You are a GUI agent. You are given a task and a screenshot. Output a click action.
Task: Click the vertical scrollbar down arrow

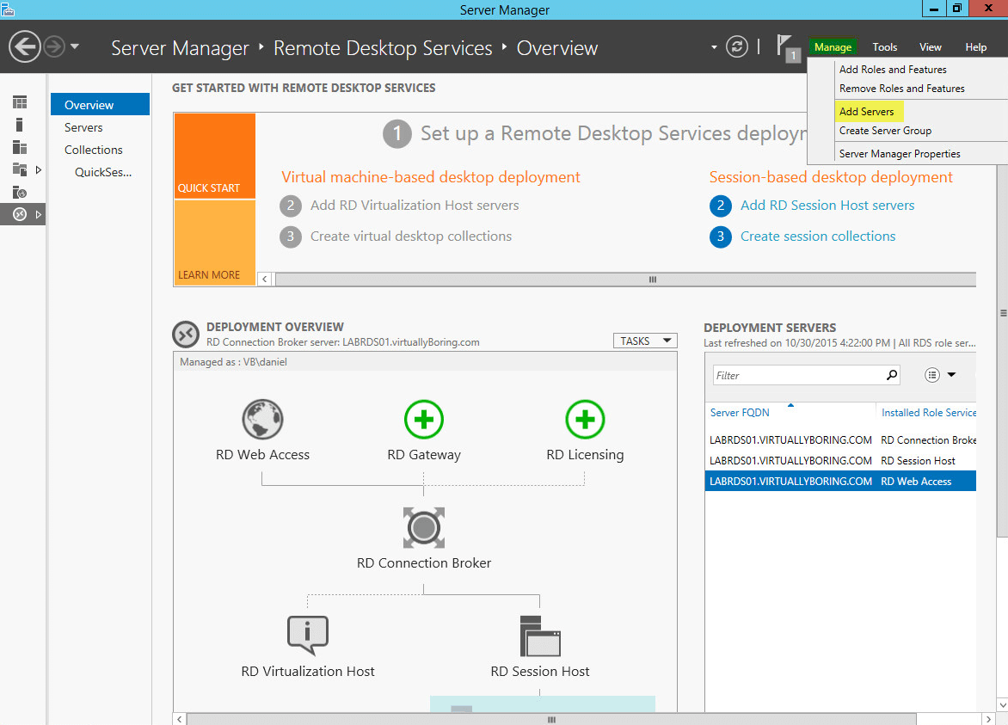[x=1002, y=705]
